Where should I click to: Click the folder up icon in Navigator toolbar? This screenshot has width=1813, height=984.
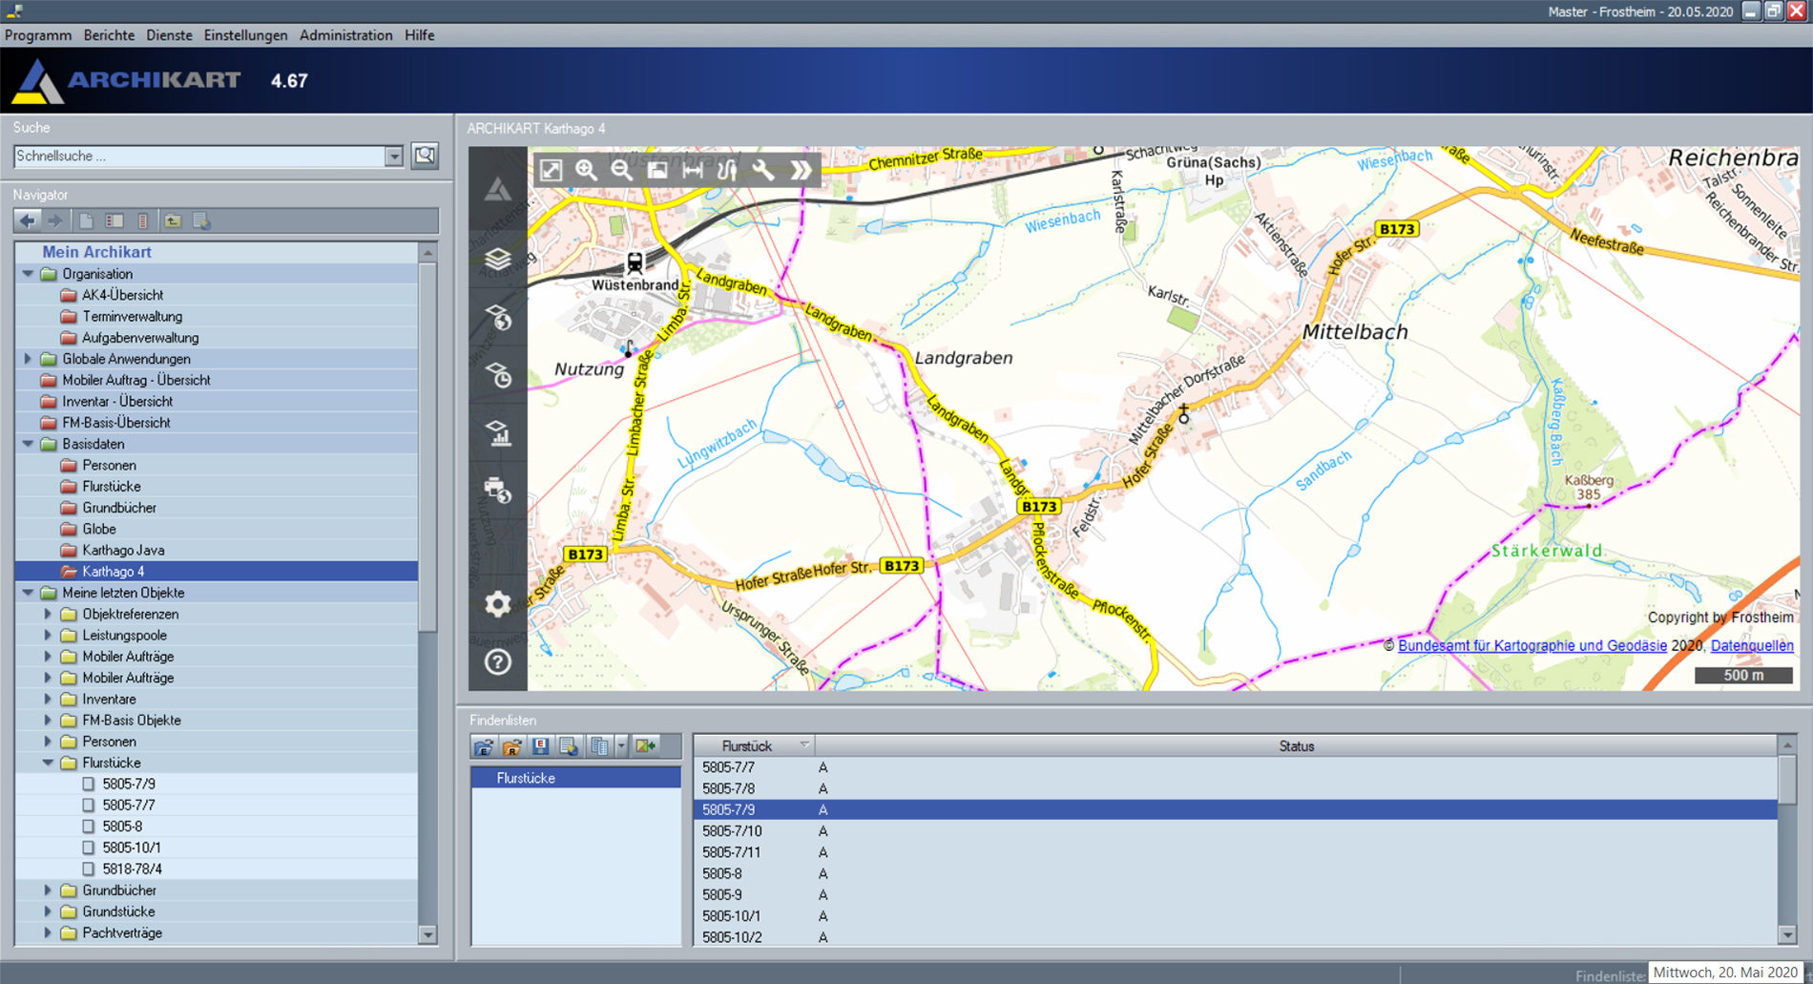[173, 221]
